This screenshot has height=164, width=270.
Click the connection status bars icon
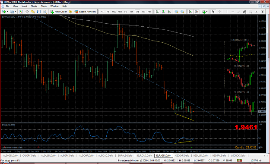pyautogui.click(x=239, y=161)
